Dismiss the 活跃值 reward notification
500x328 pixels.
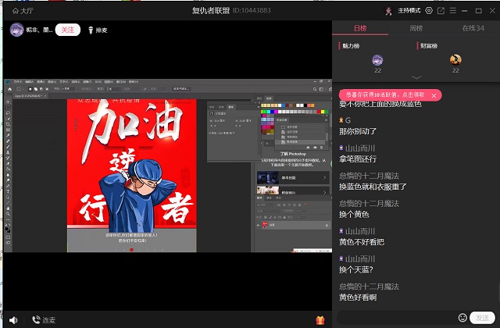[x=434, y=95]
